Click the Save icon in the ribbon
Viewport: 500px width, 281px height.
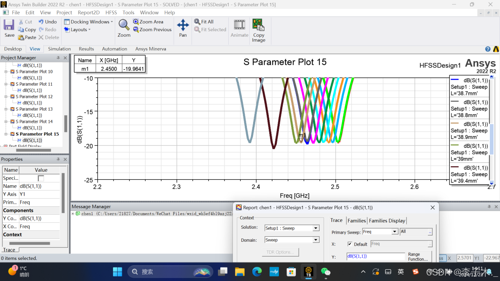click(9, 25)
